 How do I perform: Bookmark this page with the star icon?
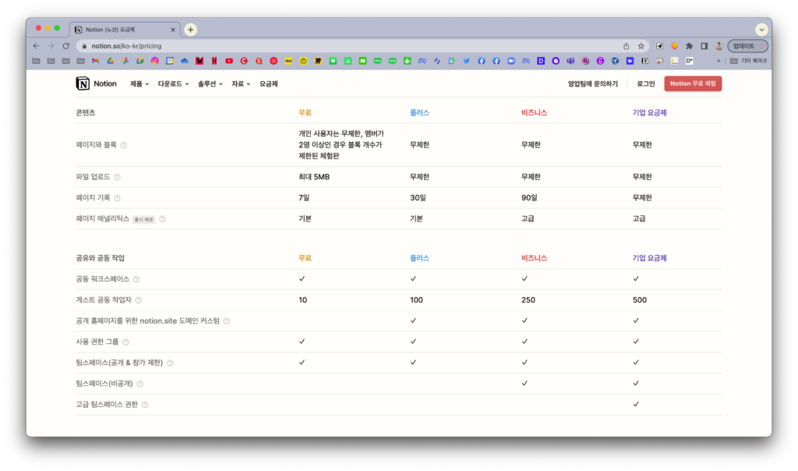point(641,46)
